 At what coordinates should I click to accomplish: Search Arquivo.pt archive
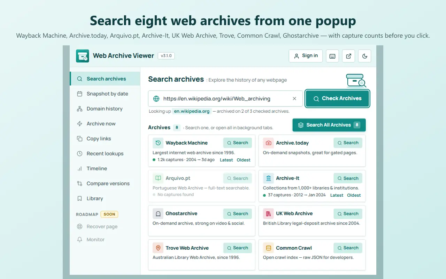pos(237,178)
